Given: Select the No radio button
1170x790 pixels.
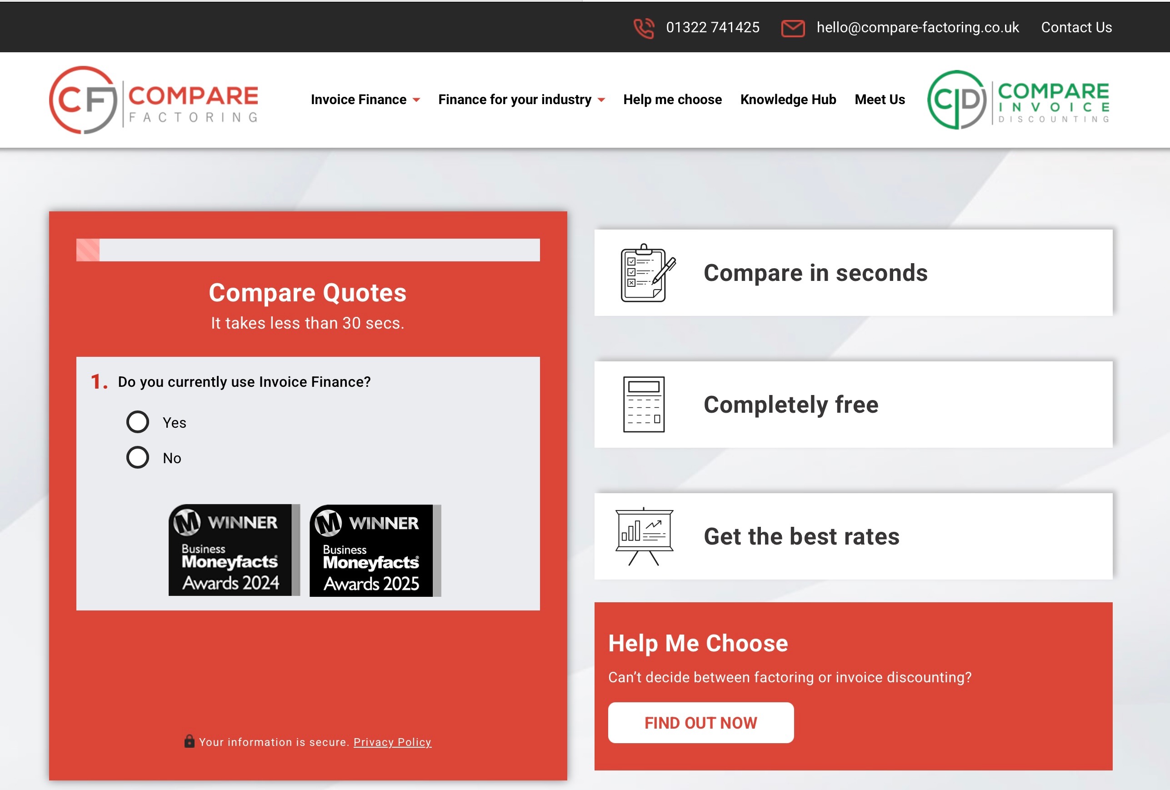Looking at the screenshot, I should [137, 457].
